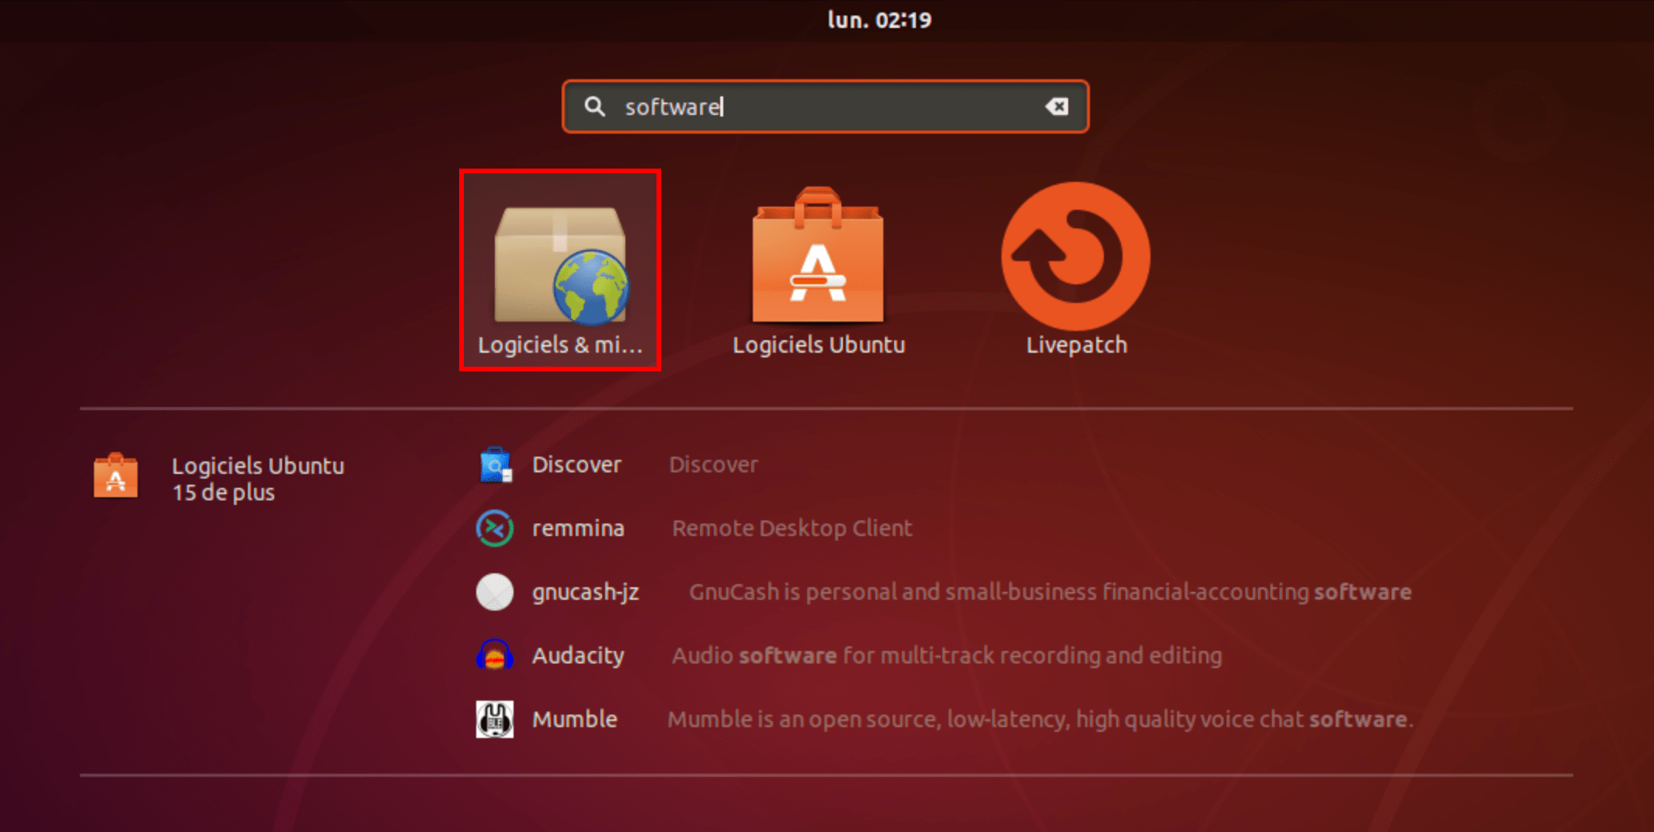Click the 'Livepatch' label text
This screenshot has height=832, width=1654.
click(x=1076, y=345)
